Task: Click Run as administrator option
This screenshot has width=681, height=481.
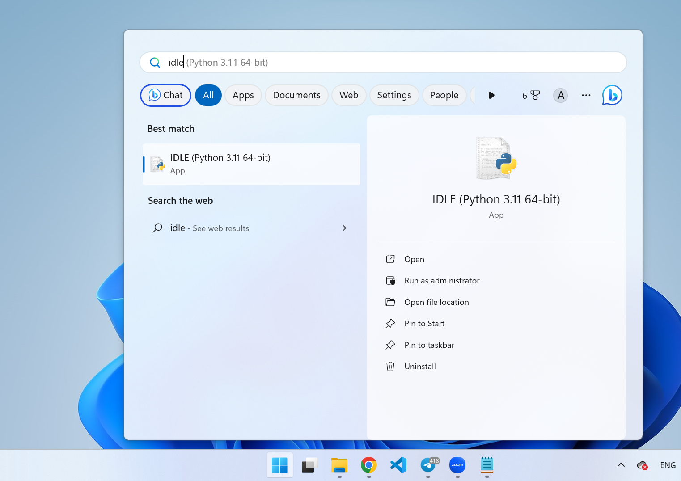Action: [441, 281]
